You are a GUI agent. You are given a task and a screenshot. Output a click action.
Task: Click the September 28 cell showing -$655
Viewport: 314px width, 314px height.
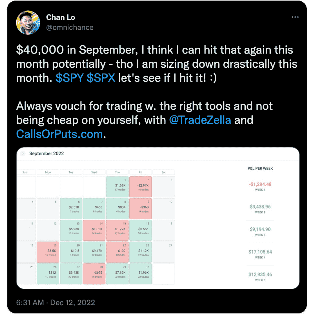click(94, 274)
